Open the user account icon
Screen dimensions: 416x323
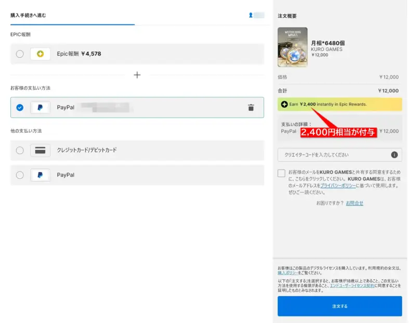[251, 15]
